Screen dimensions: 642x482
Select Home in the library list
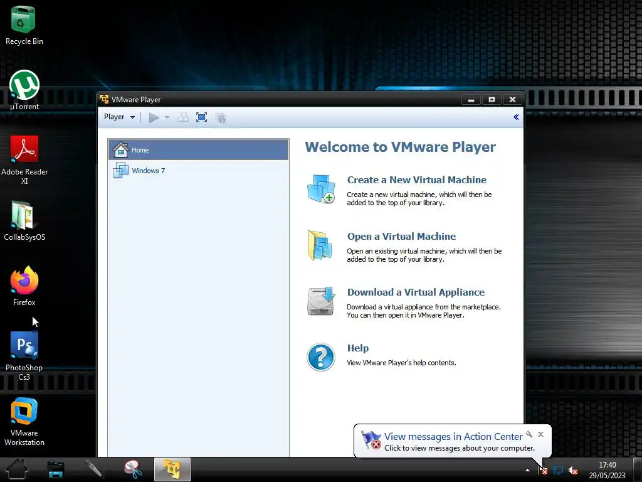(199, 150)
